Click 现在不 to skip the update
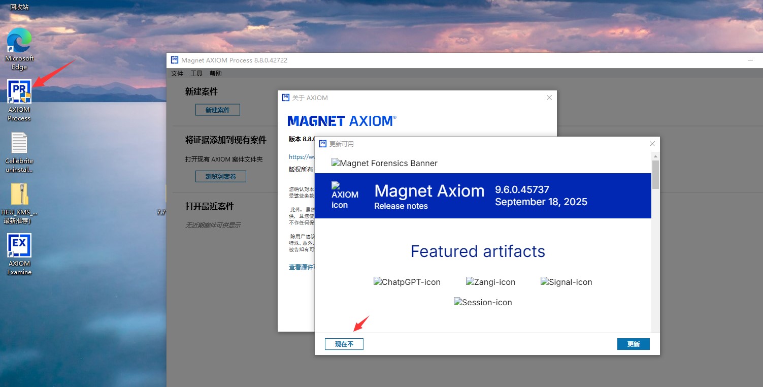The image size is (763, 387). 344,344
